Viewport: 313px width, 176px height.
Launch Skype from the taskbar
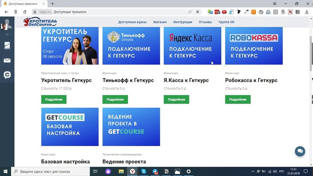tap(144, 171)
